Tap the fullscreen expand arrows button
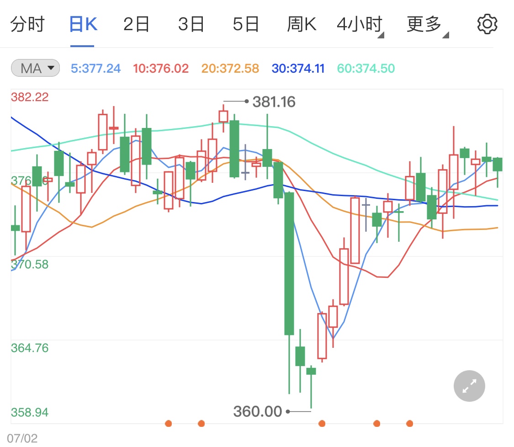514x447 pixels. pos(469,386)
